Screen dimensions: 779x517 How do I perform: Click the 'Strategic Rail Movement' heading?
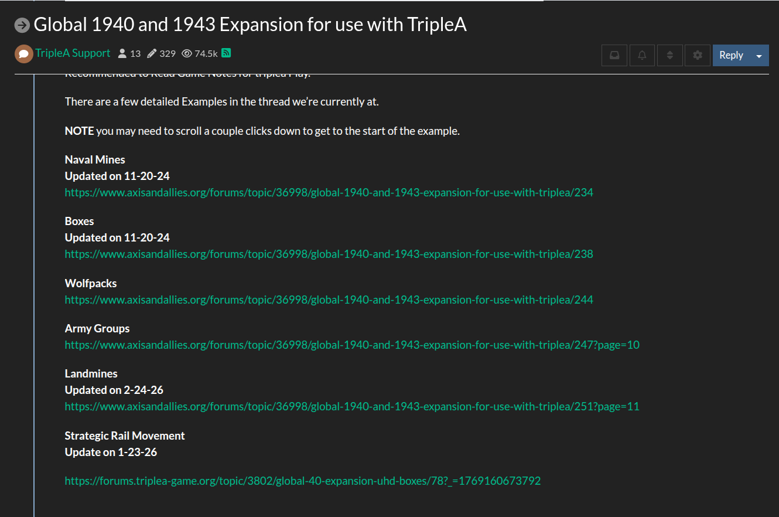tap(125, 436)
